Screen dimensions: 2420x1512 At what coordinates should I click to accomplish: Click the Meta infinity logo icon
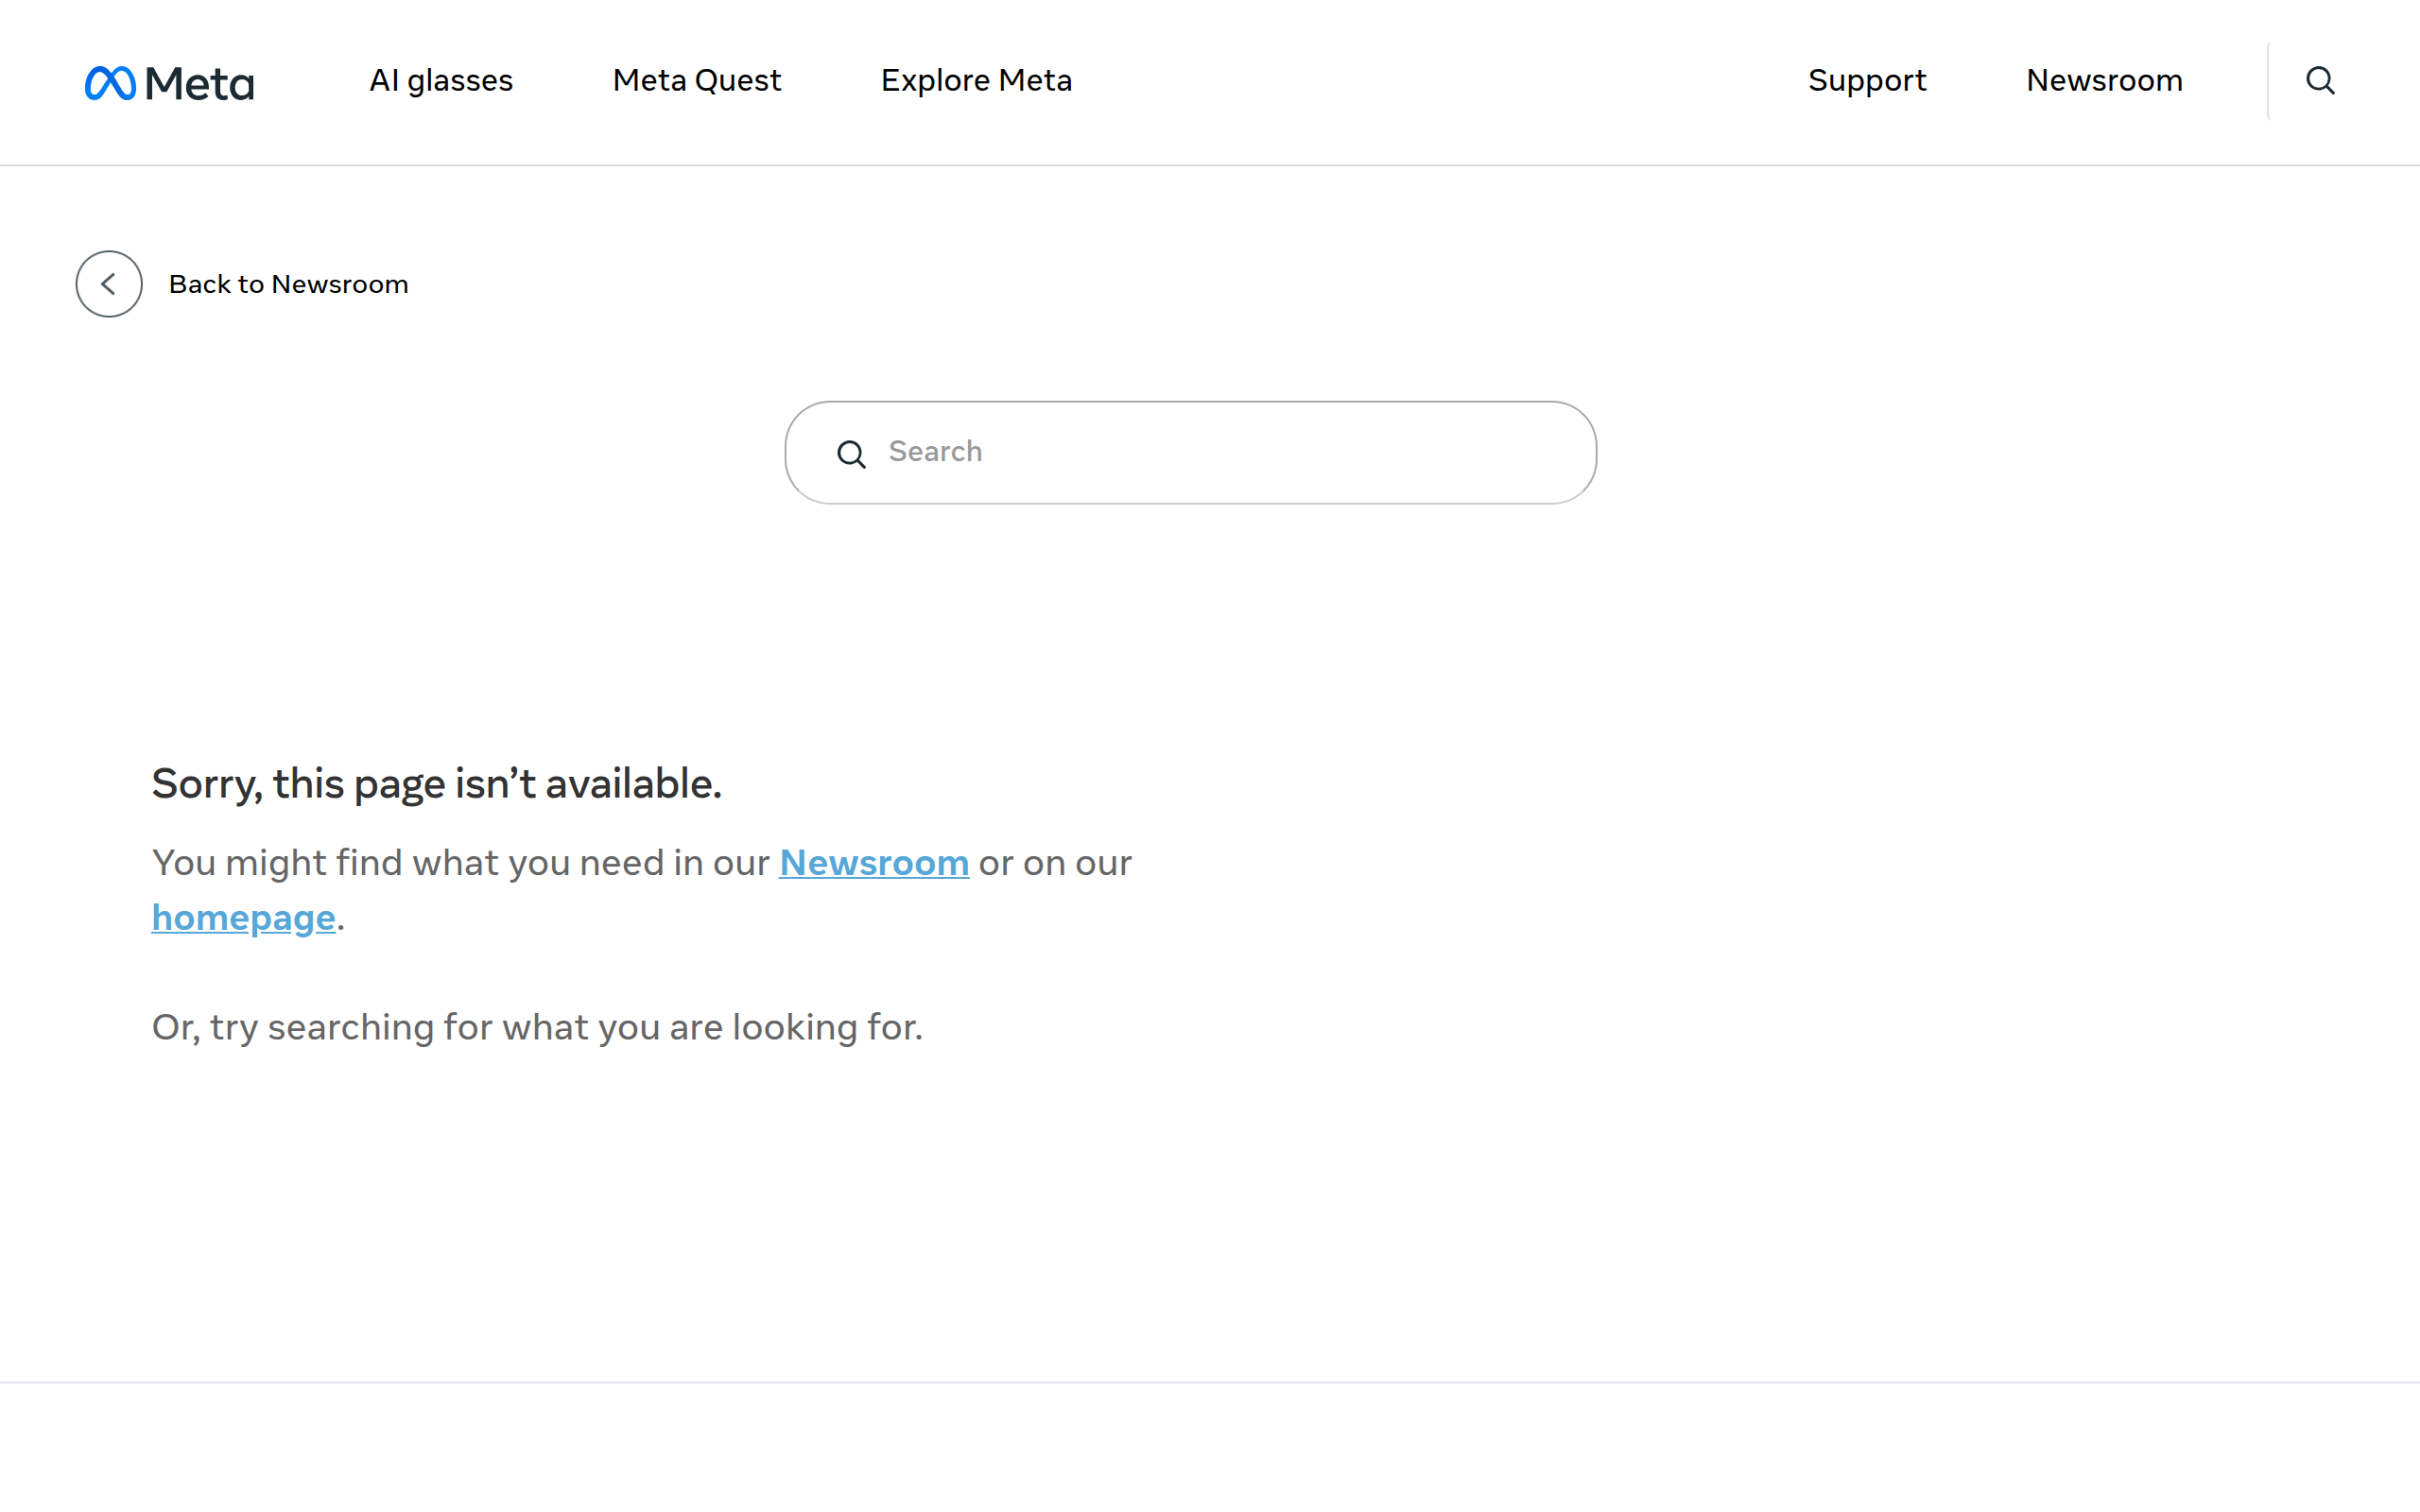coord(110,82)
